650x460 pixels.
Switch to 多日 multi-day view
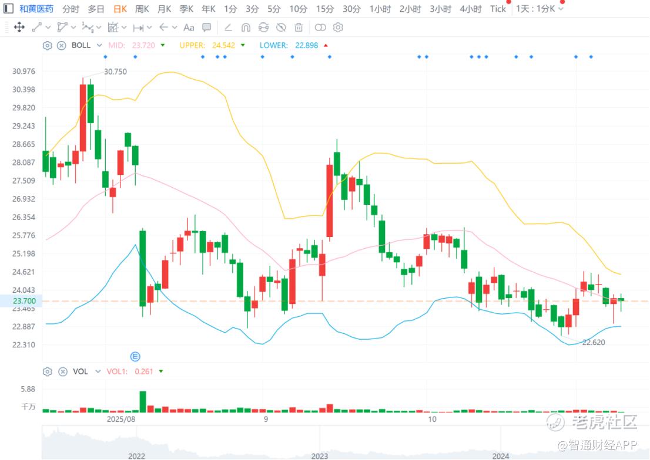coord(96,9)
